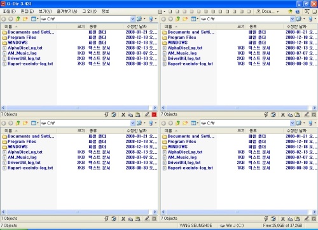Click the favorites star icon in main toolbar
Screen dimensions: 318x230
click(x=290, y=11)
